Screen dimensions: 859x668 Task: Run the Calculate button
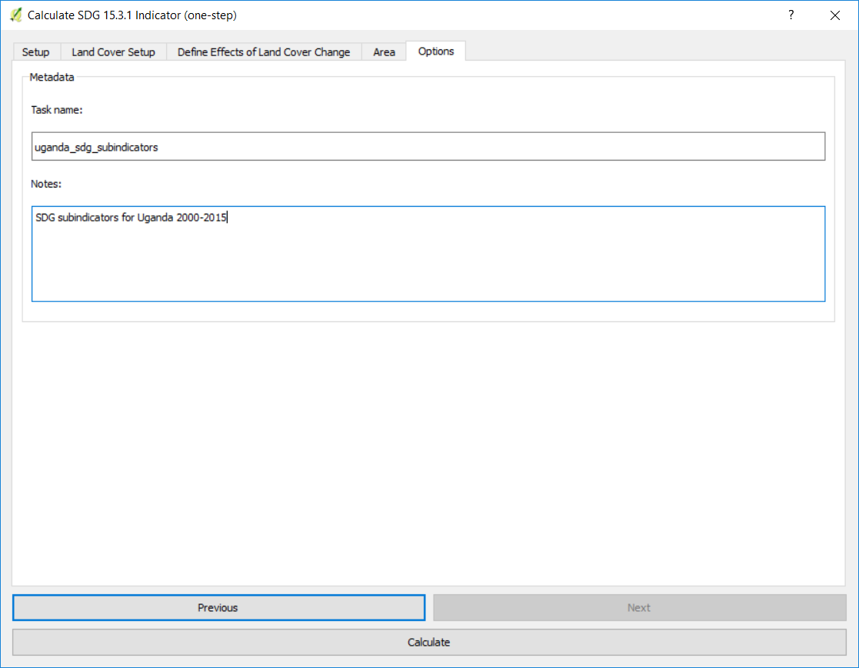(428, 642)
